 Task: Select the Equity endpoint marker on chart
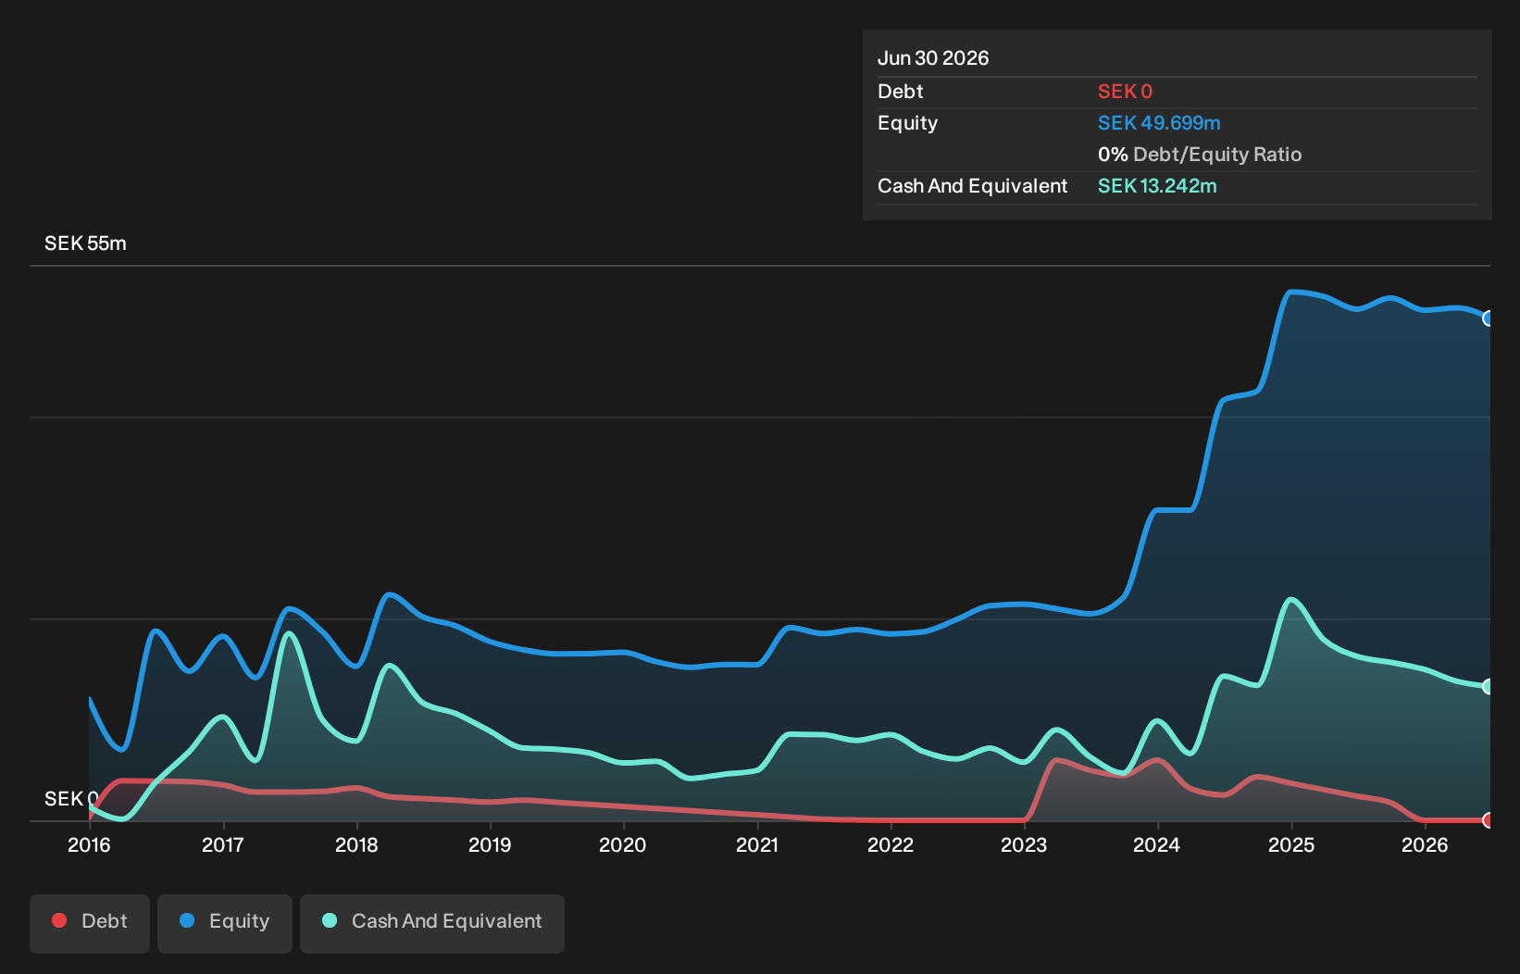pos(1489,318)
